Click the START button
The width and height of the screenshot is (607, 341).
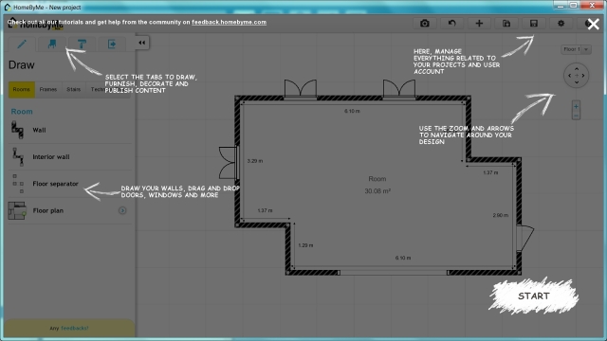tap(533, 296)
